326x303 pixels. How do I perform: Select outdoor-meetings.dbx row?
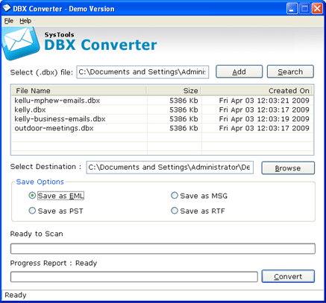162,128
